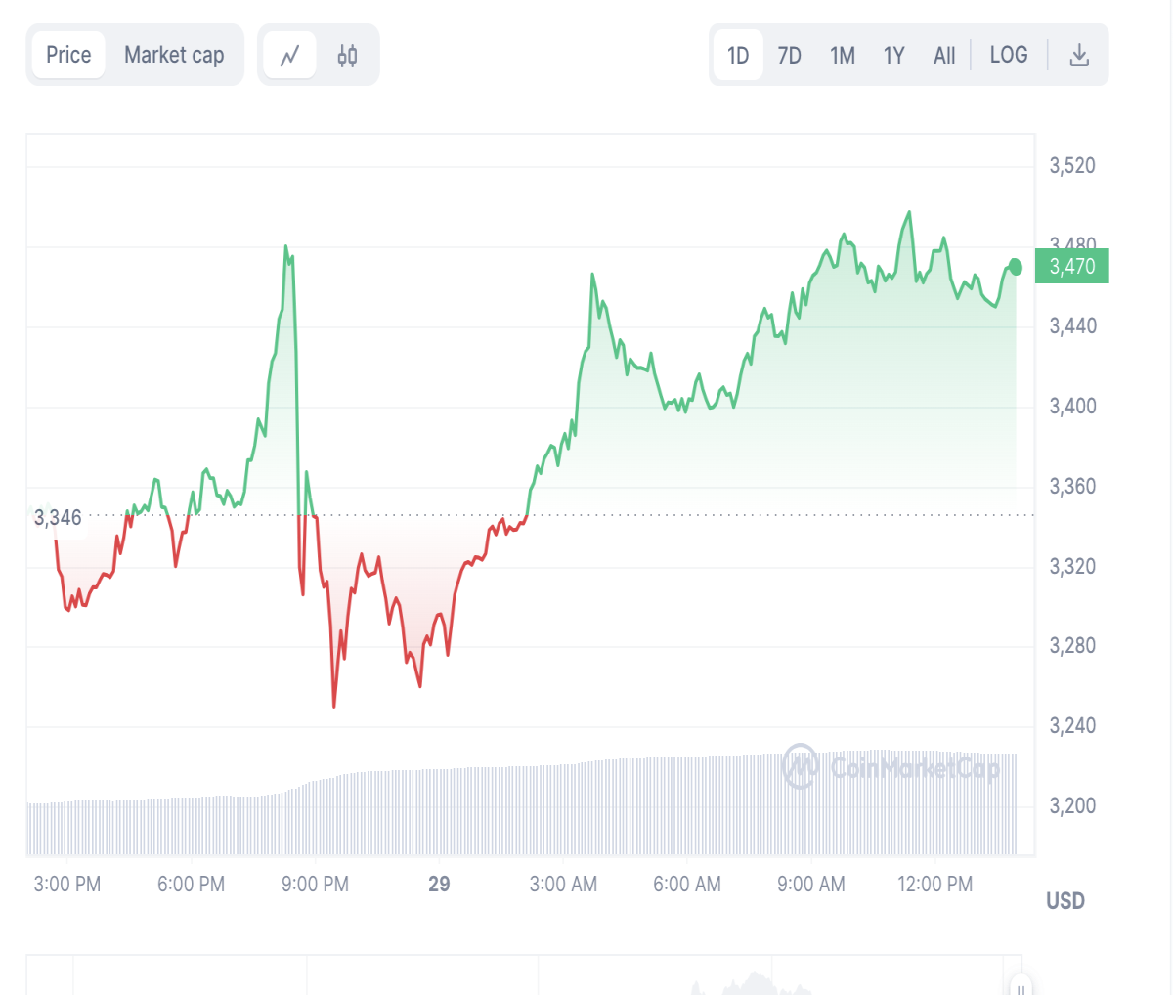The image size is (1173, 995).
Task: Switch to candlestick chart icon
Action: pyautogui.click(x=347, y=56)
